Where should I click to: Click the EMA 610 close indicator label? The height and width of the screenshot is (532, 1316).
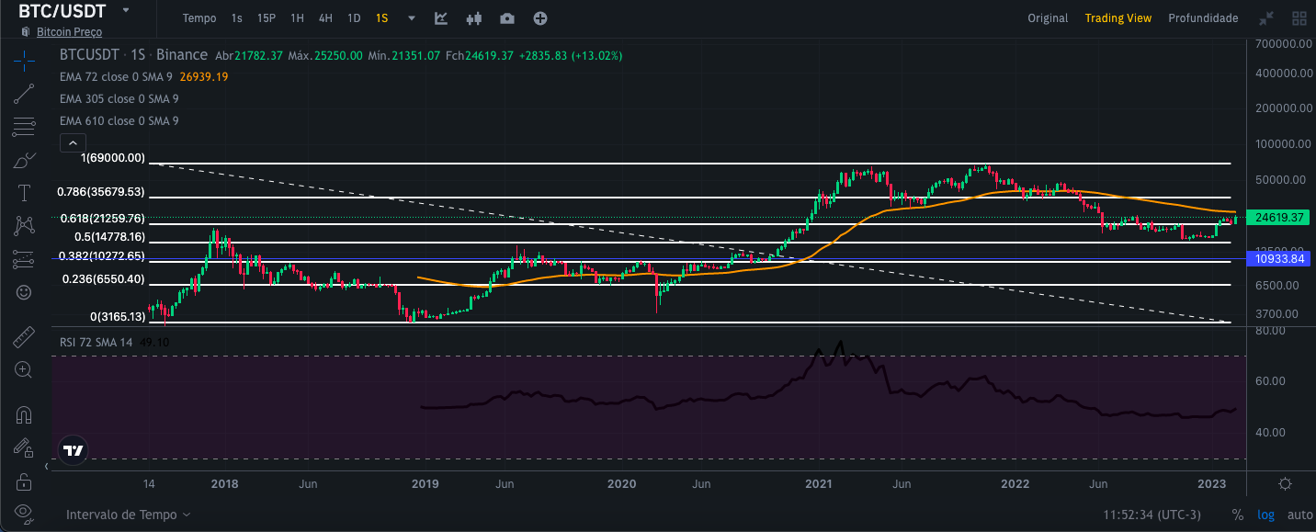coord(119,120)
